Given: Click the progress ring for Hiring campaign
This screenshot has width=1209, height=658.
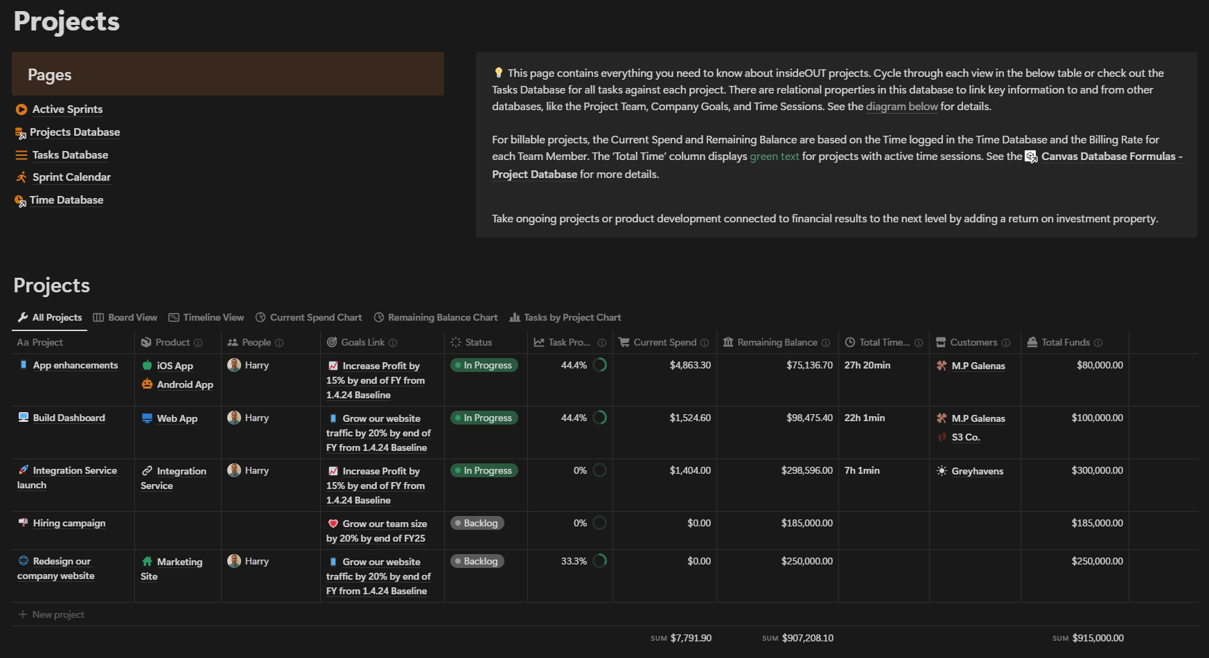Looking at the screenshot, I should click(600, 523).
